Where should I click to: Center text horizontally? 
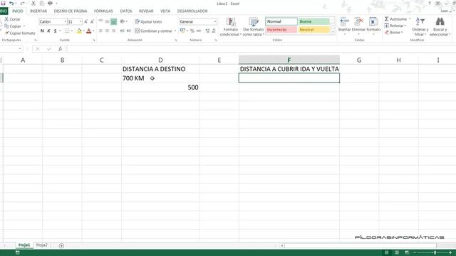107,31
